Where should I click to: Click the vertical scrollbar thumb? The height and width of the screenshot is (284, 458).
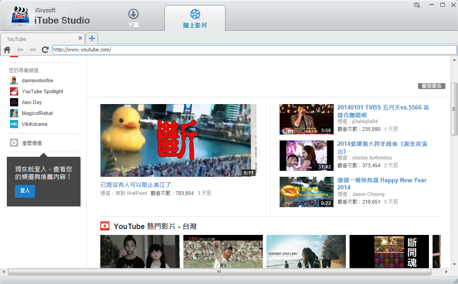click(x=454, y=109)
